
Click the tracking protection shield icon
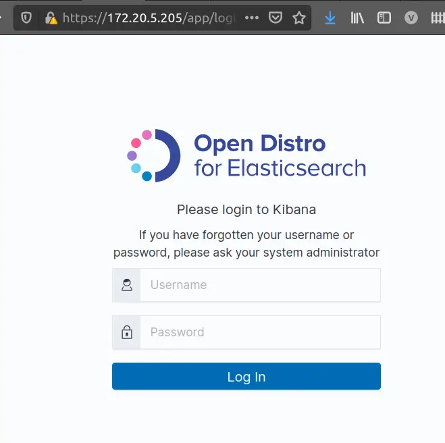click(26, 18)
